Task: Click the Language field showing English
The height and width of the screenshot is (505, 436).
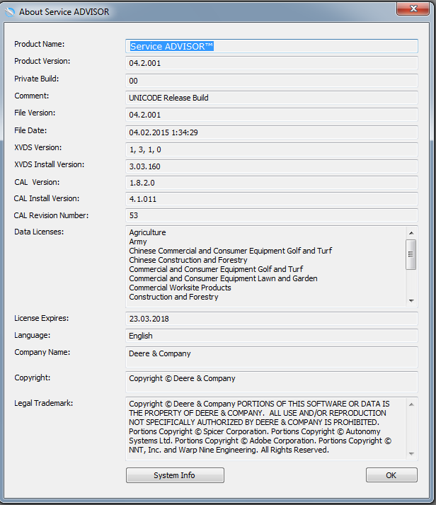Action: click(272, 336)
